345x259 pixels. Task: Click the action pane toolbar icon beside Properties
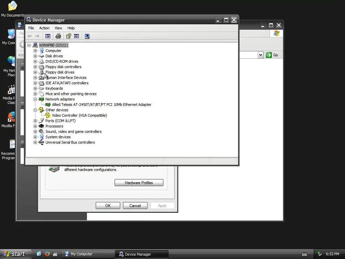pos(76,36)
